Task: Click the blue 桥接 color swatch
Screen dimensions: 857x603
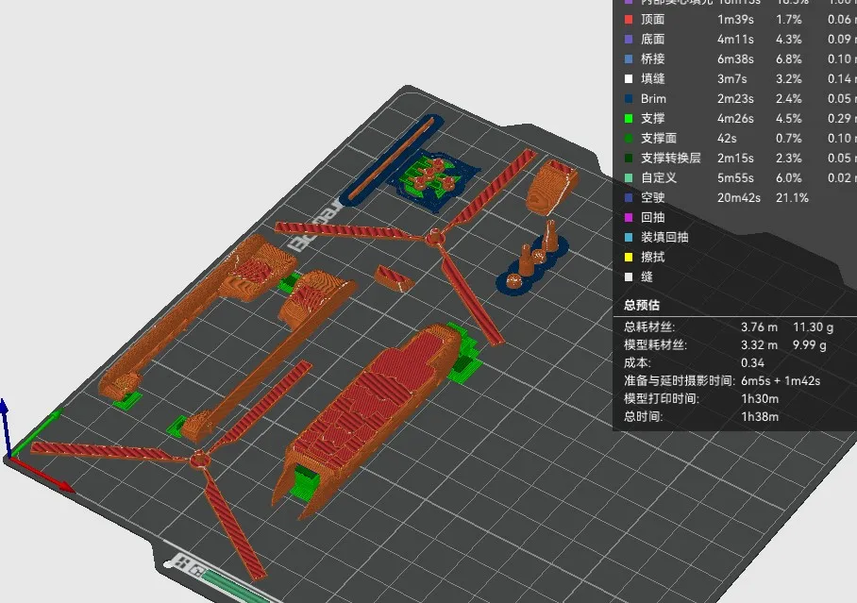Action: pos(629,59)
